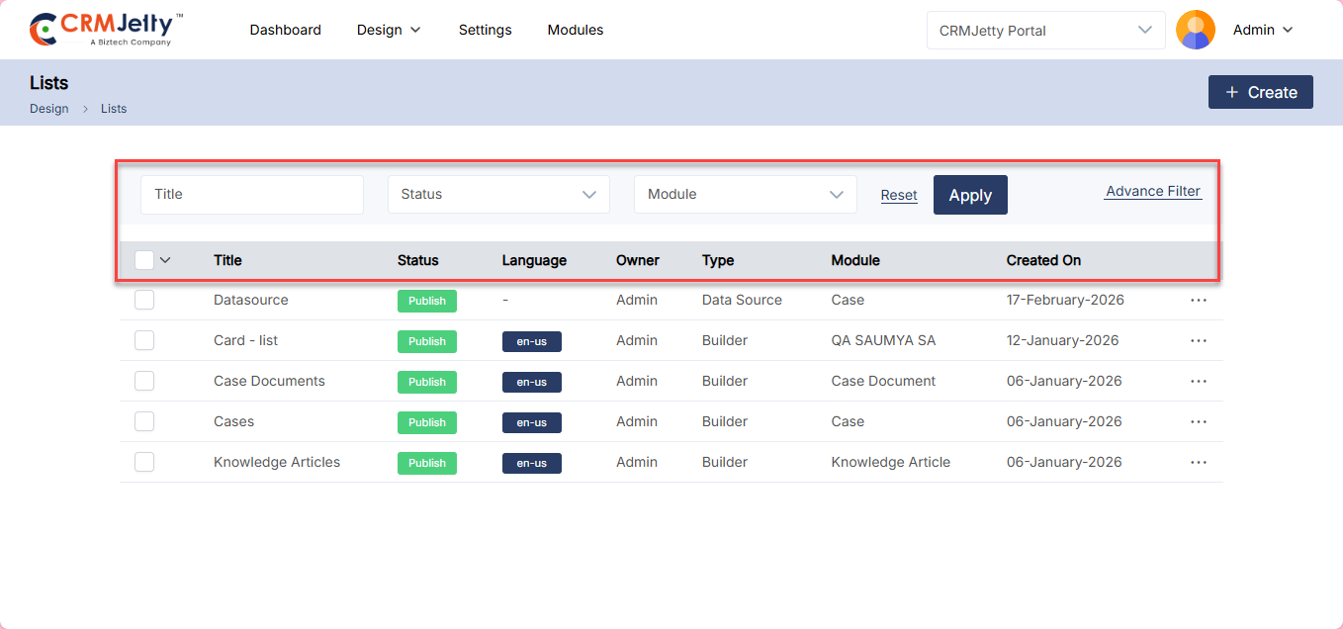Expand the Status filter dropdown
1343x629 pixels.
click(x=498, y=195)
